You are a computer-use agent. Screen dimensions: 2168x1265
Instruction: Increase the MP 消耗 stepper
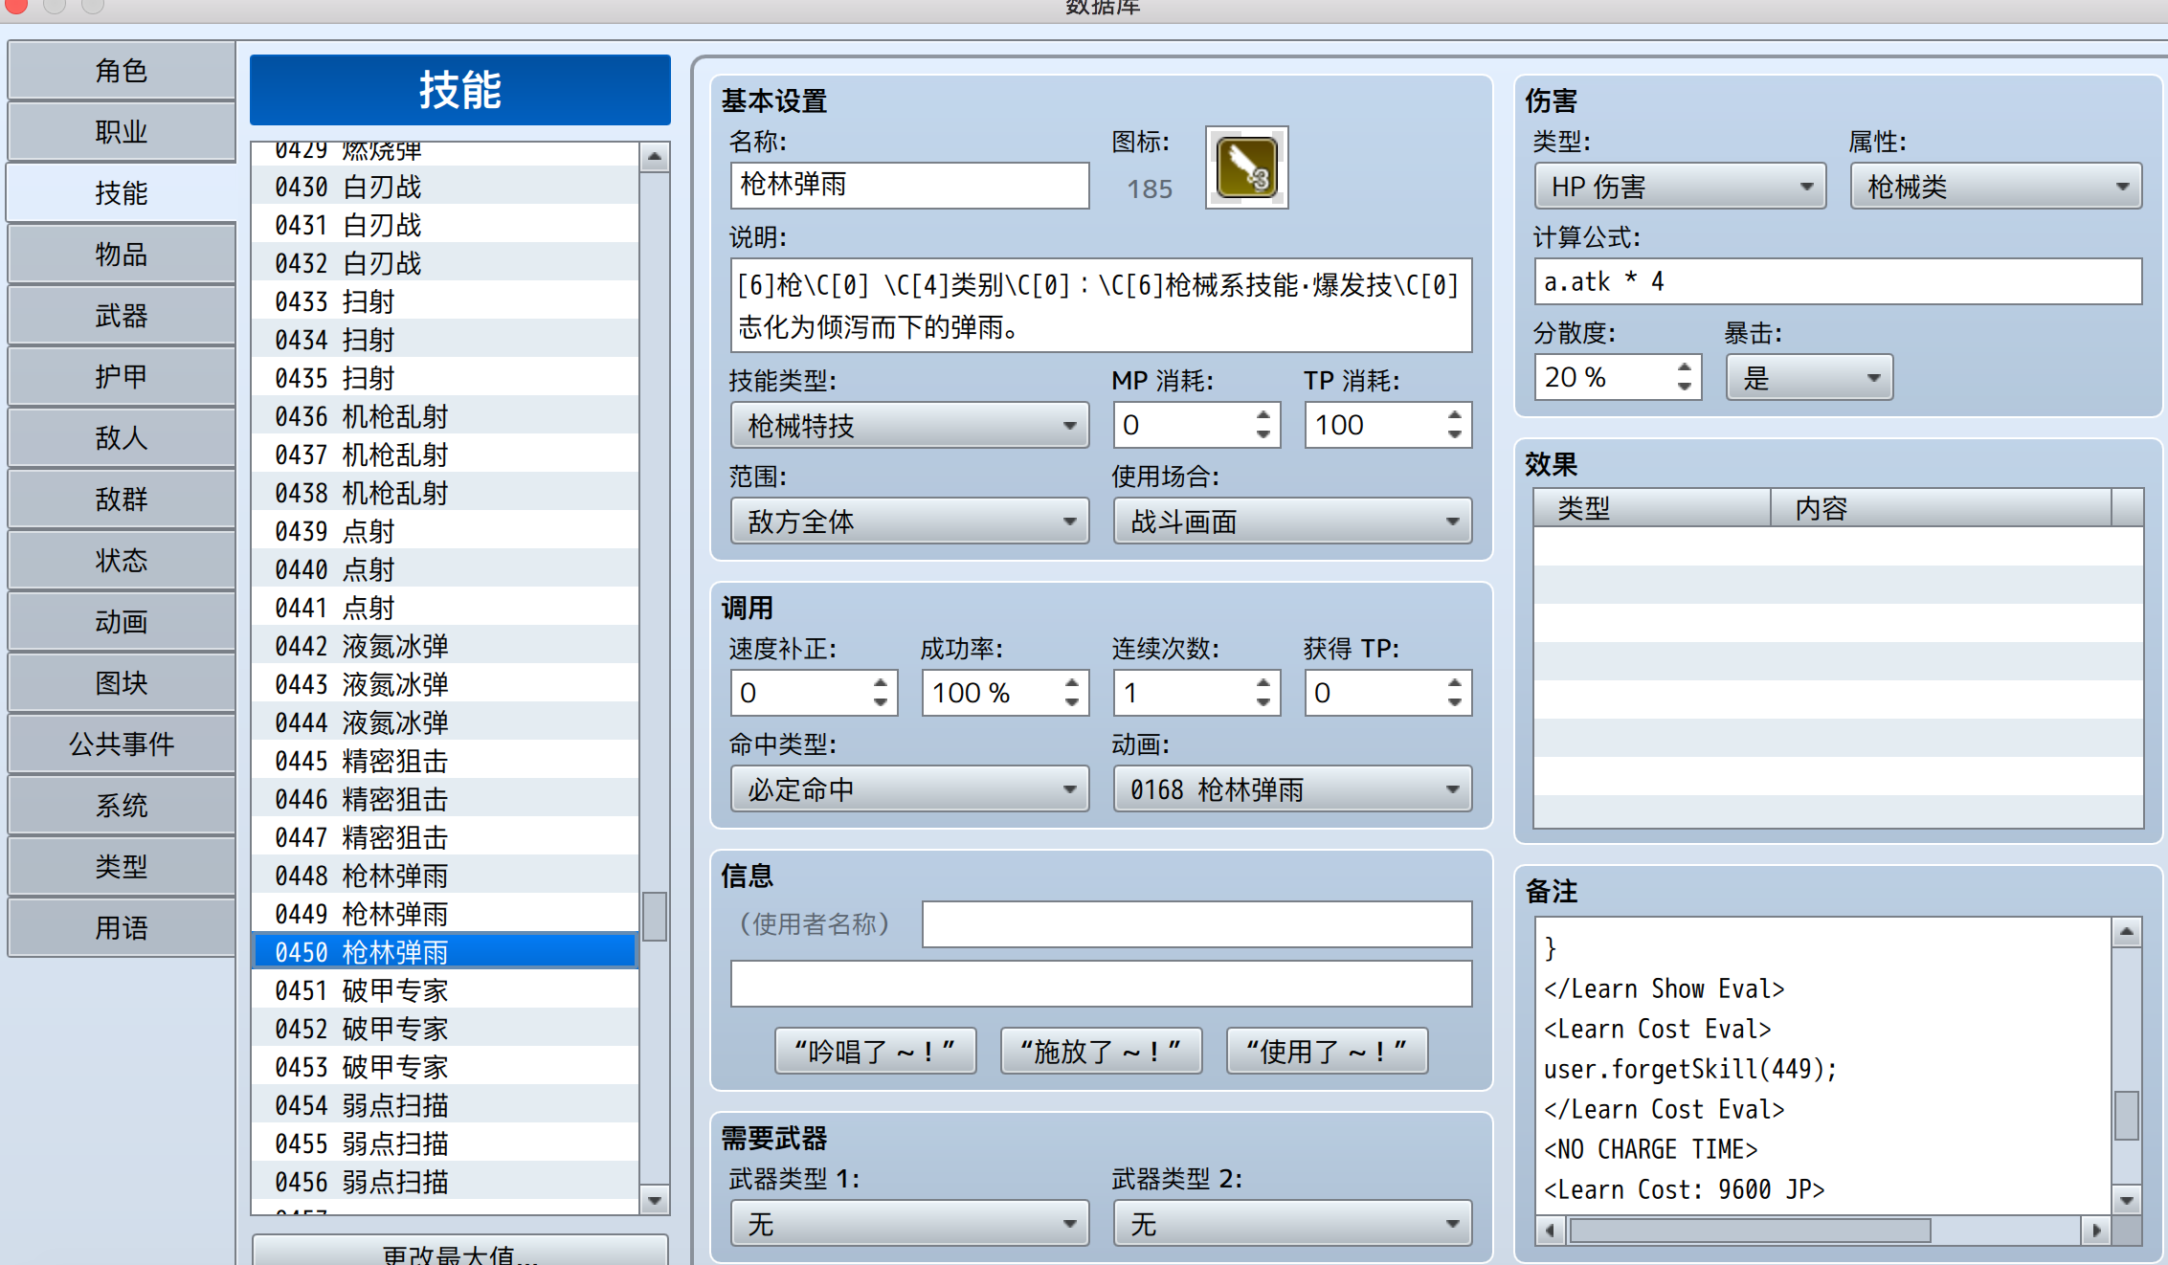point(1263,415)
